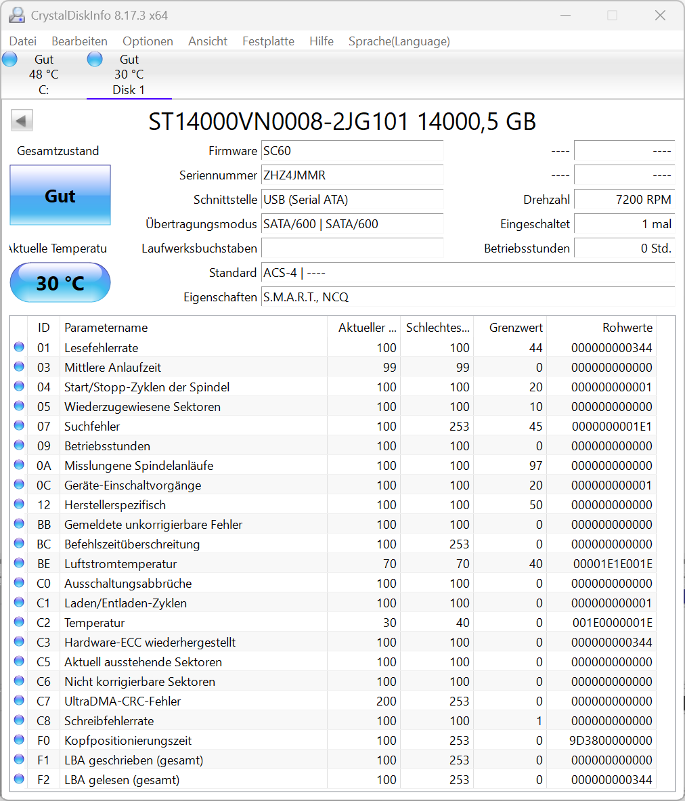685x801 pixels.
Task: Click the empty Laufwerksbuchstaben field
Action: (352, 248)
